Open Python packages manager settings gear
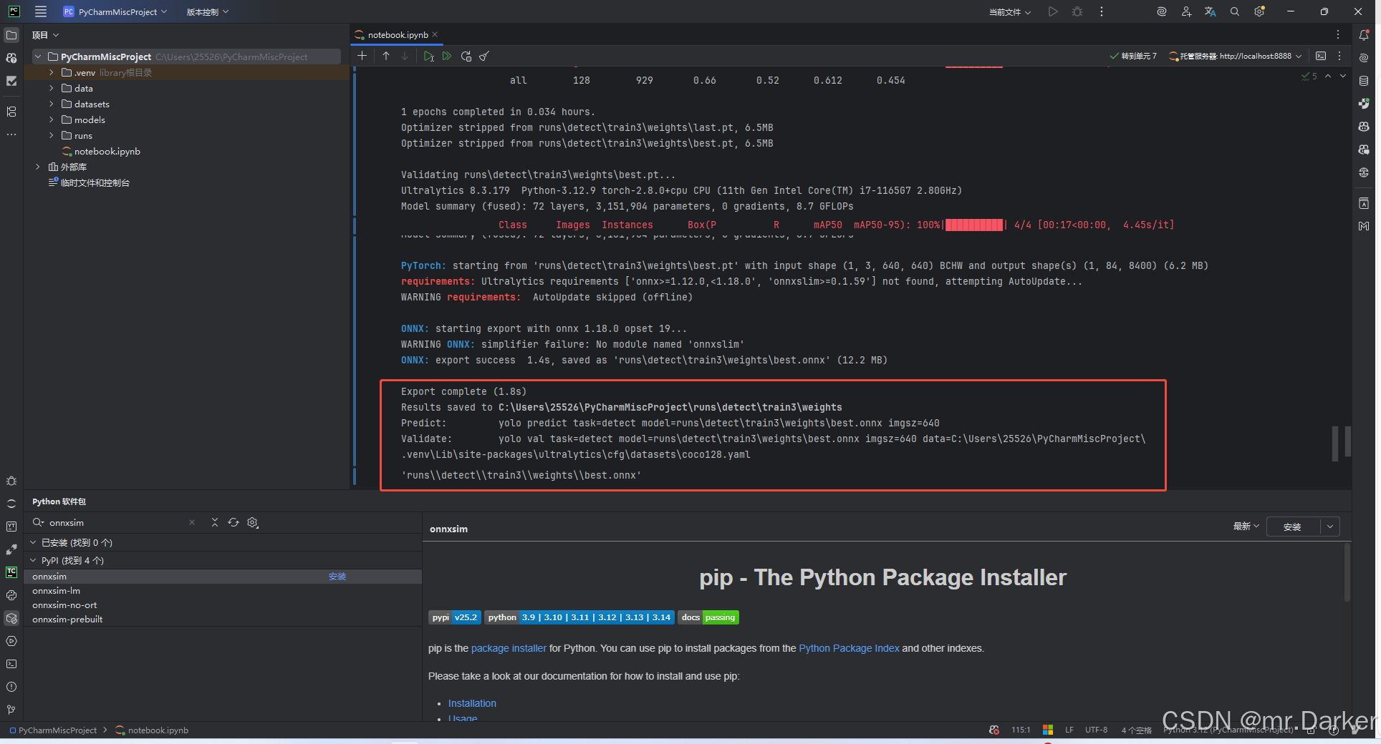 click(253, 522)
